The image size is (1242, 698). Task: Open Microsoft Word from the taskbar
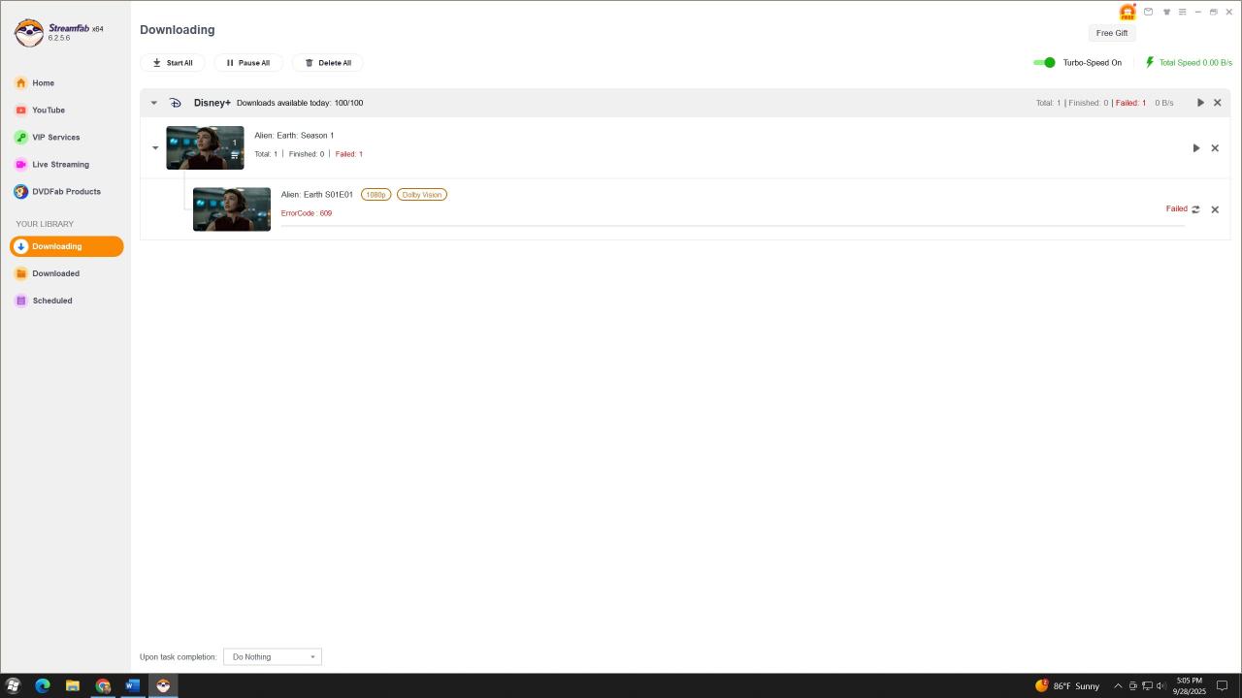pyautogui.click(x=133, y=685)
